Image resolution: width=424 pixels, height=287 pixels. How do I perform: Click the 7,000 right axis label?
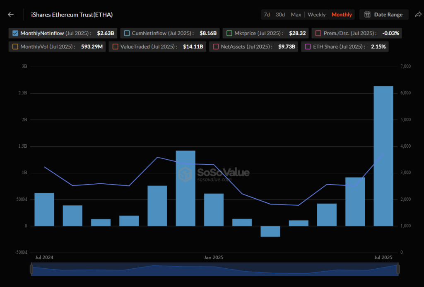click(405, 66)
